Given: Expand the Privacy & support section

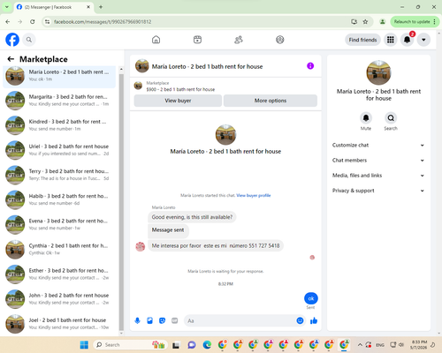Looking at the screenshot, I should coord(378,191).
